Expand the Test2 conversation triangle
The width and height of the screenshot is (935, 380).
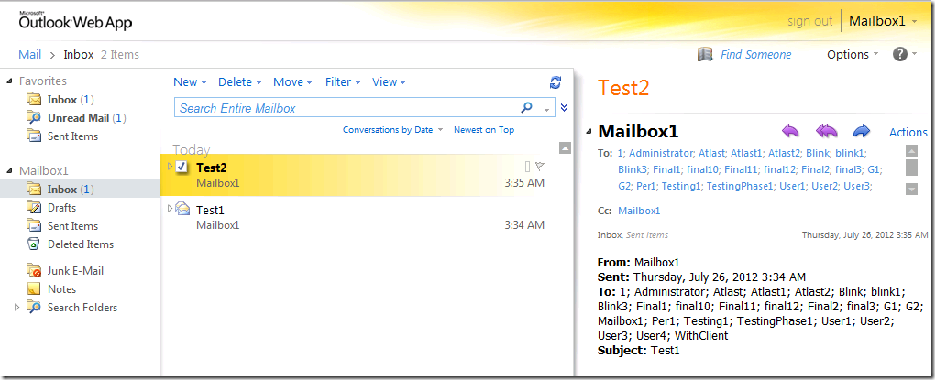coord(170,166)
